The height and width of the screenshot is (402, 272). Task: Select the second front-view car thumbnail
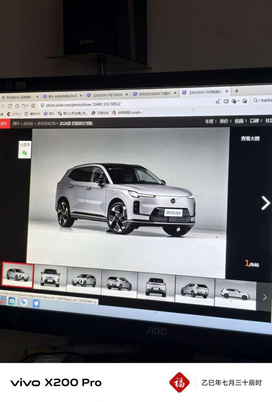coord(50,278)
